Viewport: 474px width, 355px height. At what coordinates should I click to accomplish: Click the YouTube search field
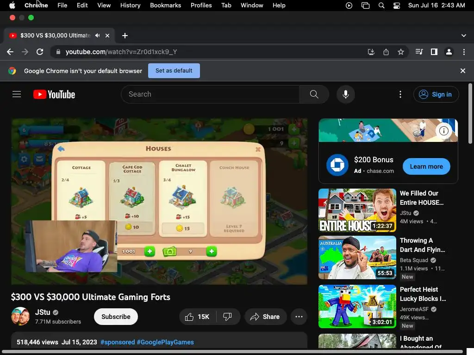click(211, 94)
